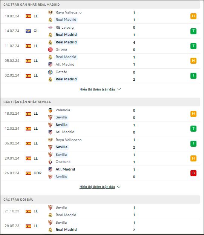Open 'Hiển thị thêm trận đấu' under Real Madrid
The height and width of the screenshot is (235, 204).
(x=97, y=89)
